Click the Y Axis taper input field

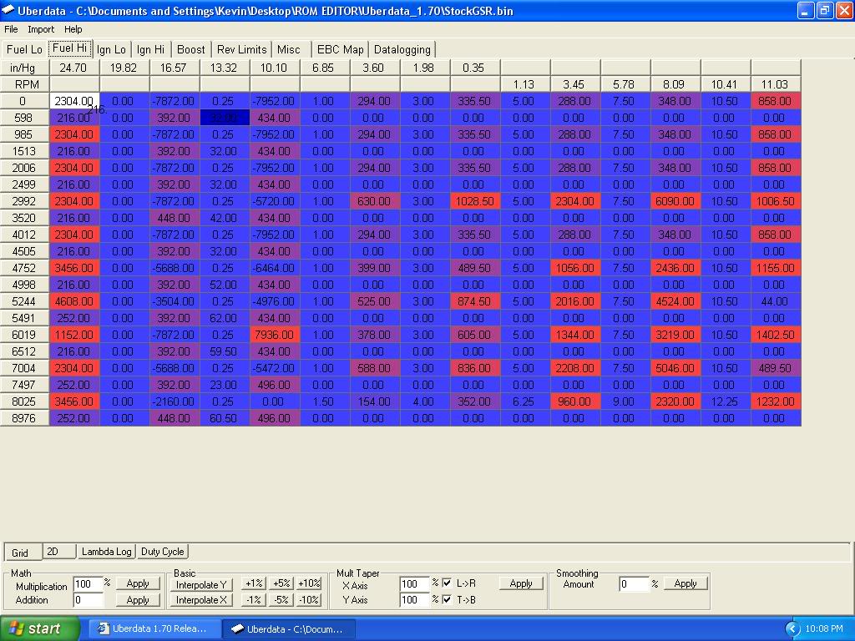[x=414, y=600]
